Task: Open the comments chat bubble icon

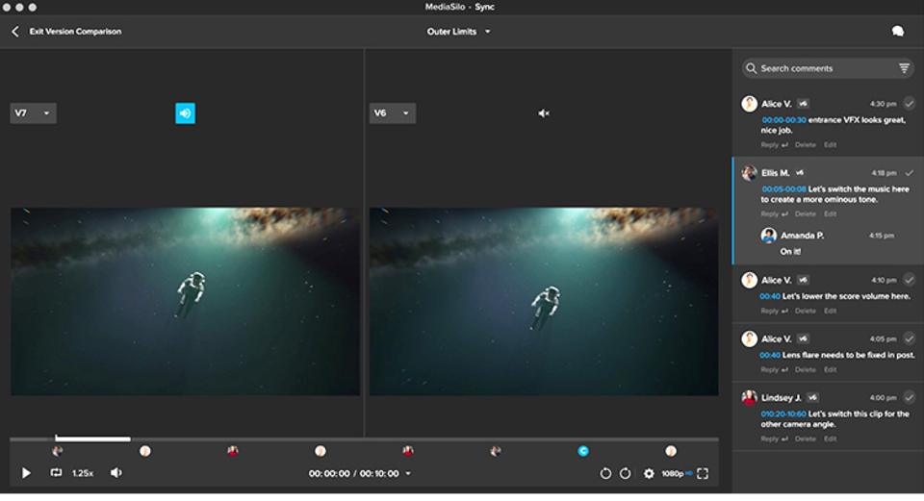Action: (897, 32)
